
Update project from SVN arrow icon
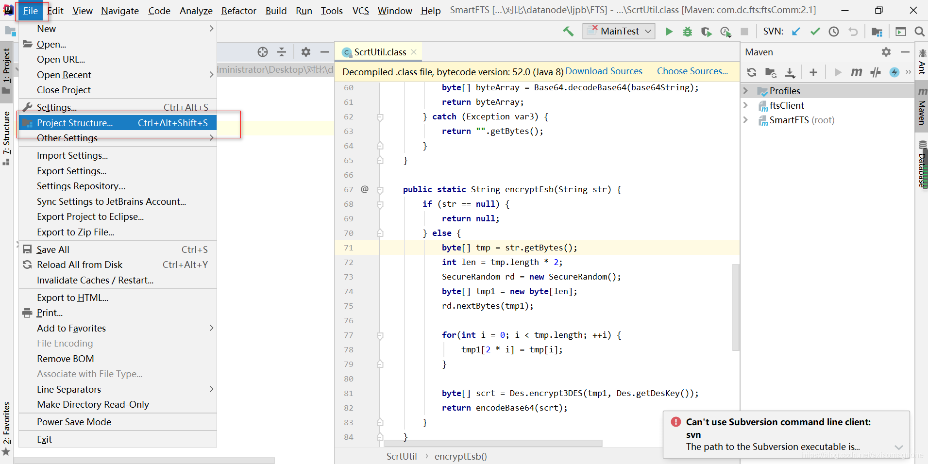pos(796,32)
